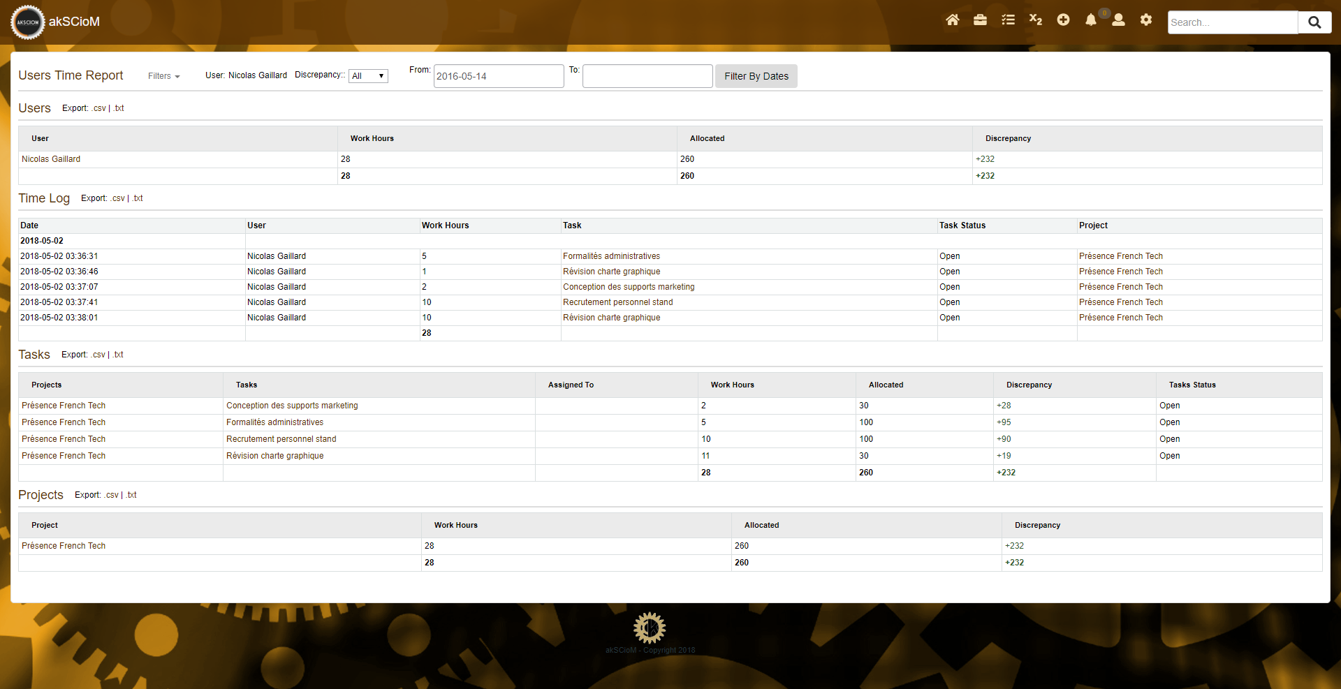Image resolution: width=1341 pixels, height=689 pixels.
Task: Export Time Log as .txt
Action: 138,198
